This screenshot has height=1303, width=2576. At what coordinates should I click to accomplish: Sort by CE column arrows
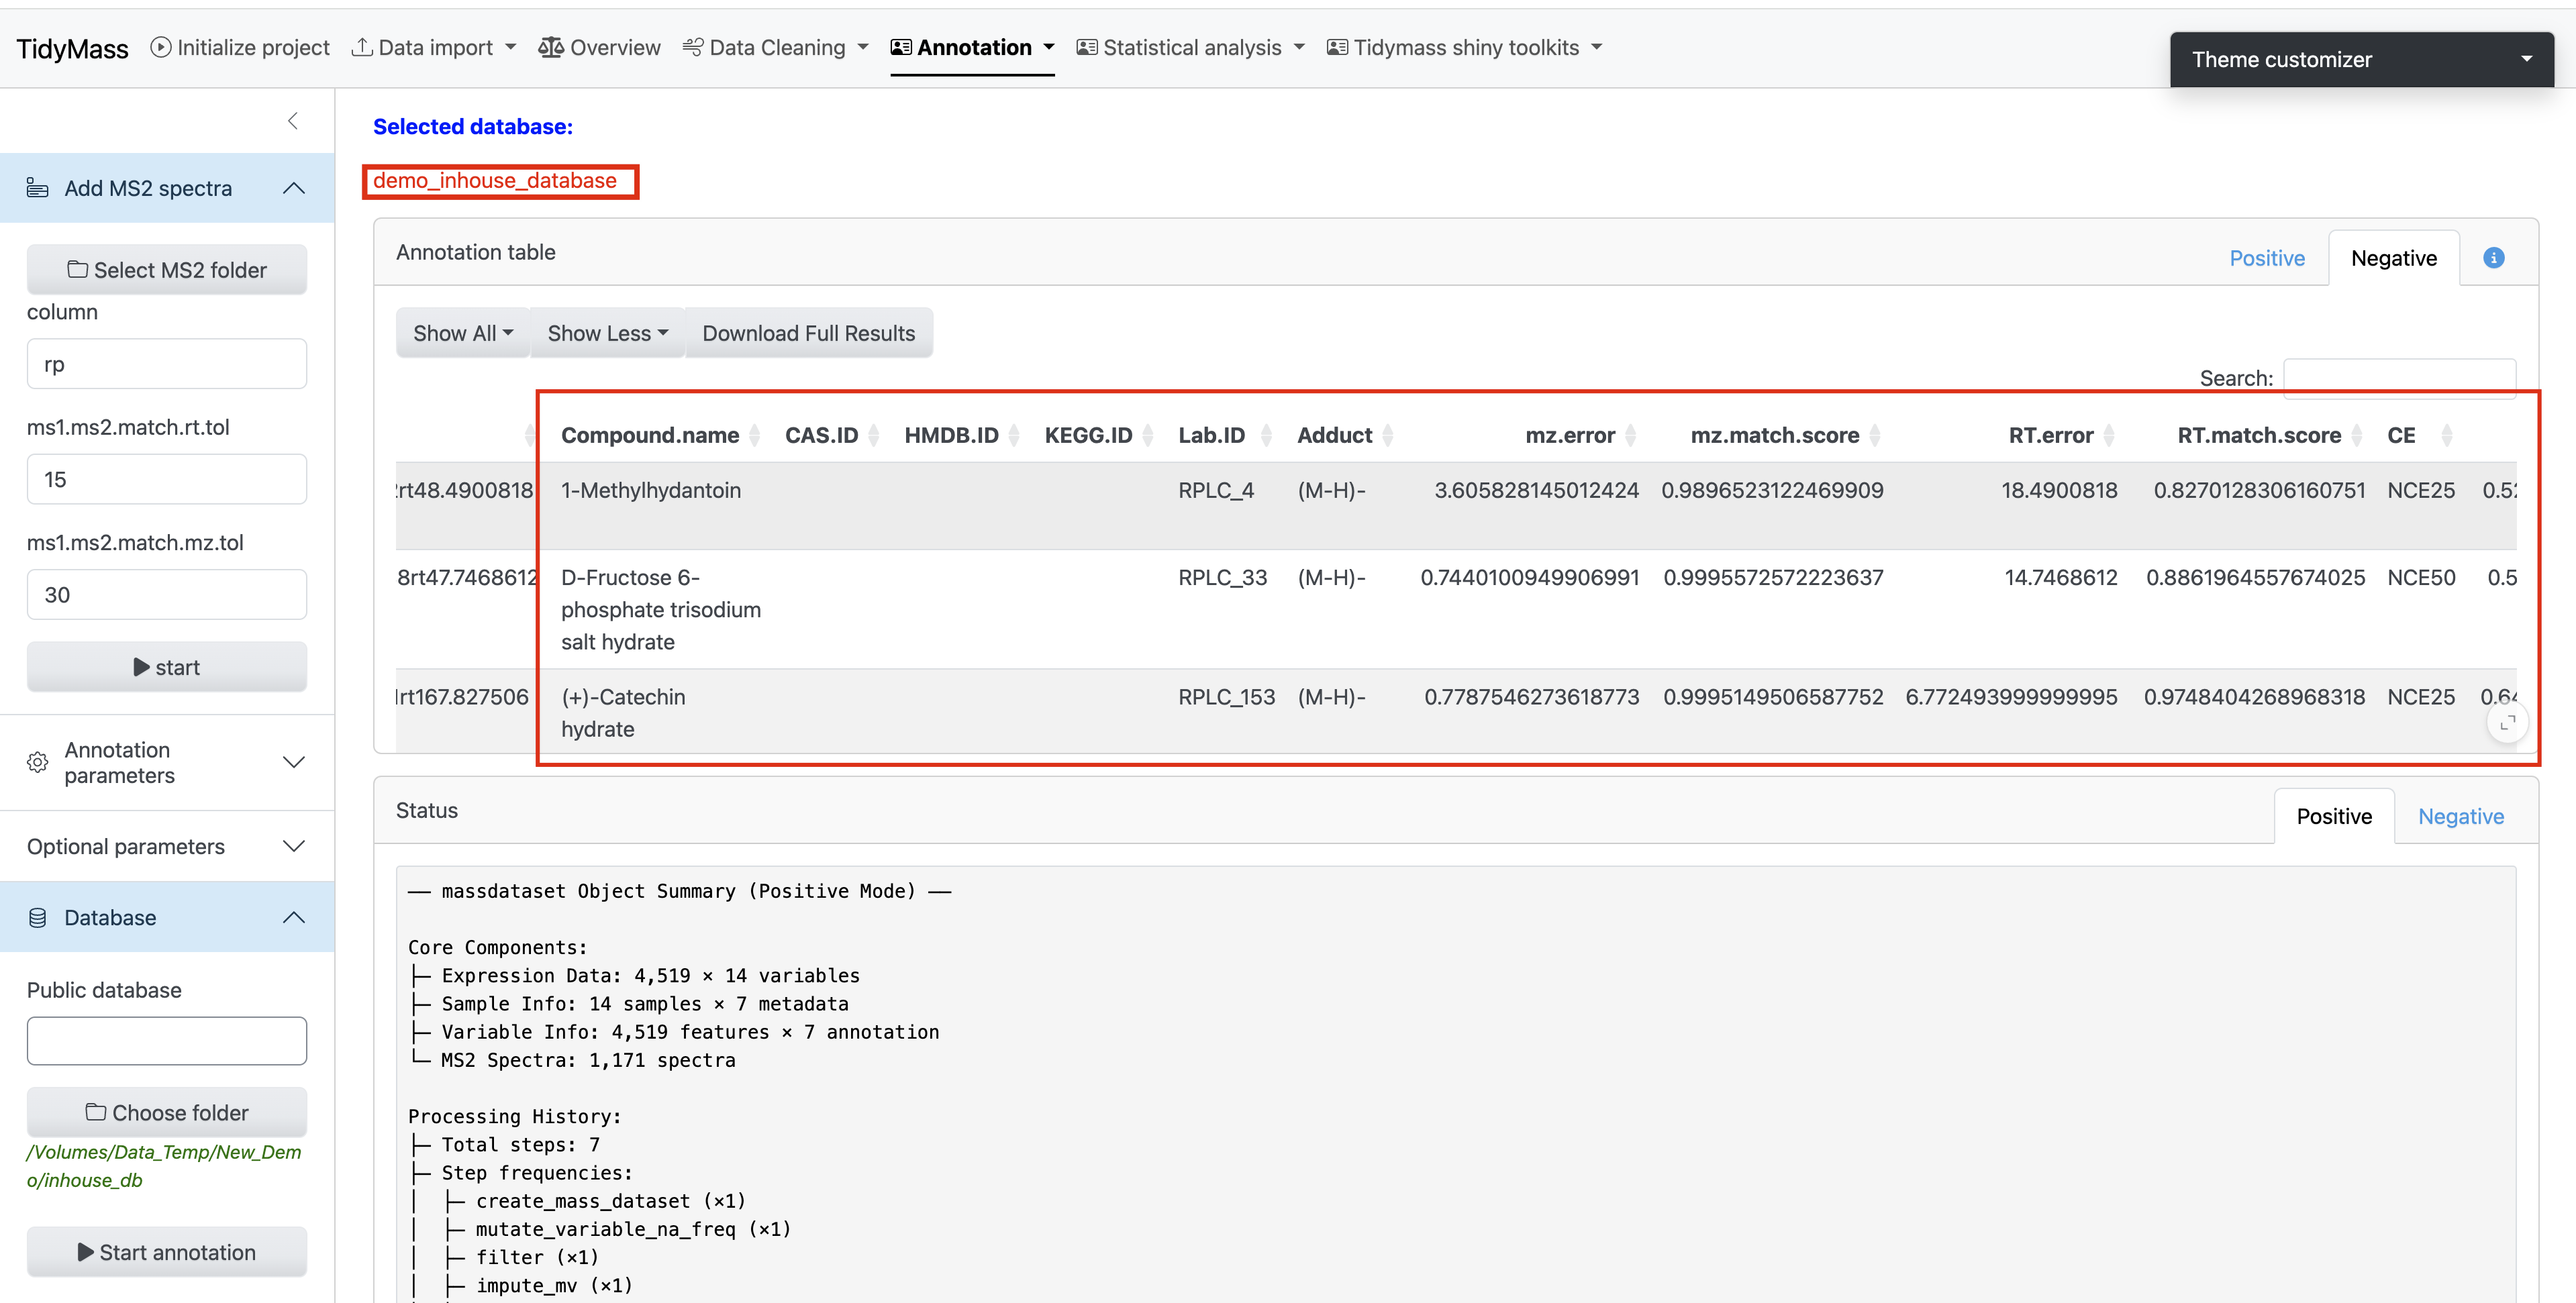(2446, 435)
